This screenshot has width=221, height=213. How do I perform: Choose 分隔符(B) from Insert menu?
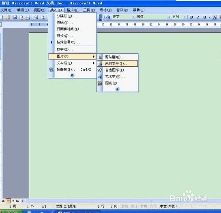73,16
